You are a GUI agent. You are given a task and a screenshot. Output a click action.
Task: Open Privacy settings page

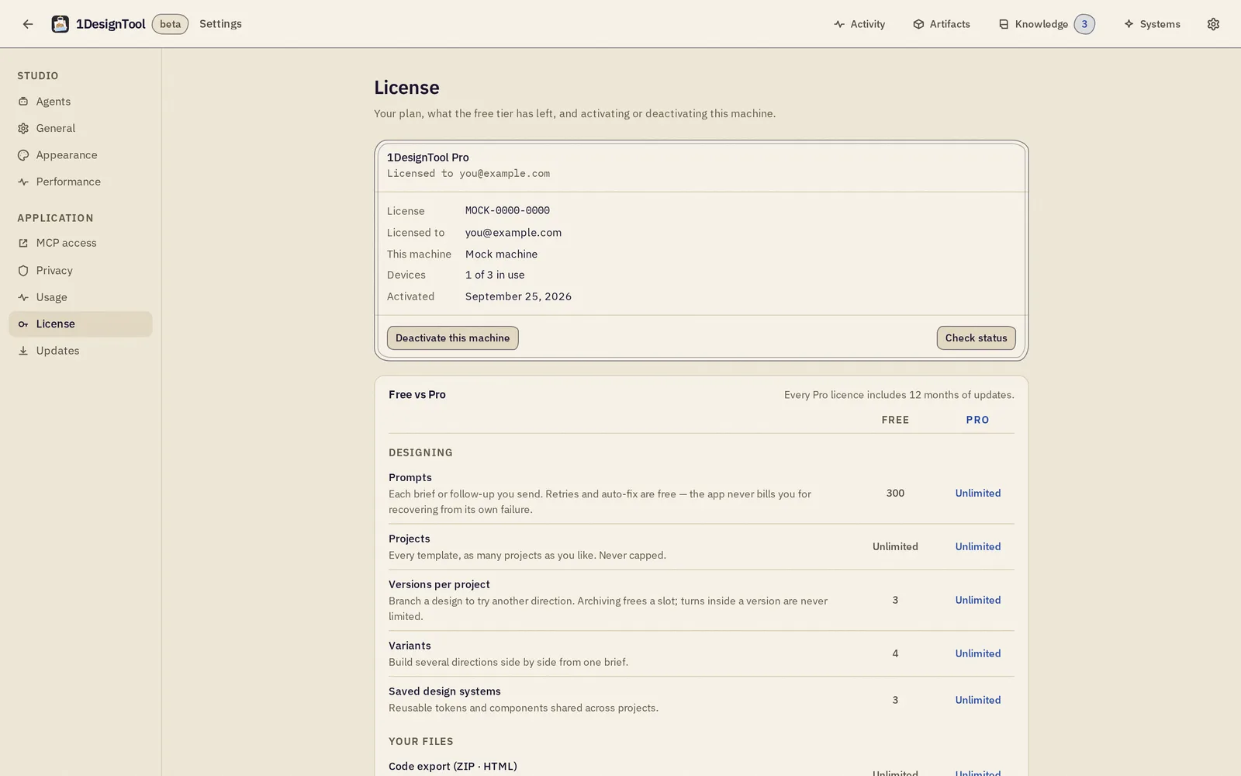[x=81, y=271]
